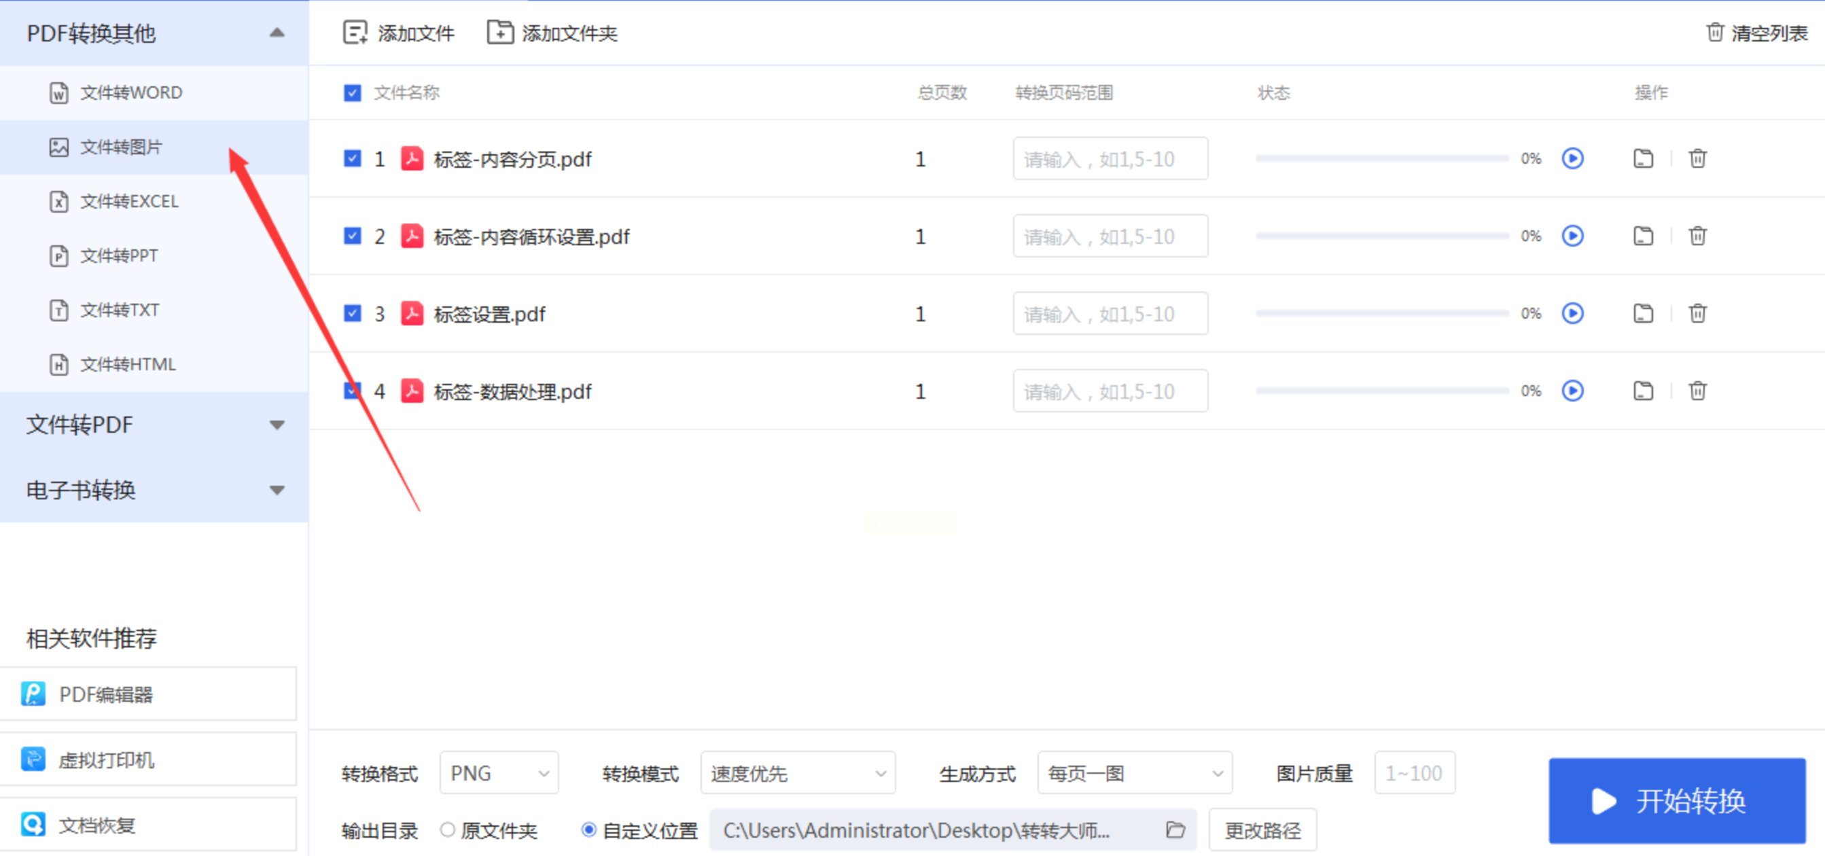Click play icon for 标签-数据处理.pdf

click(x=1572, y=391)
